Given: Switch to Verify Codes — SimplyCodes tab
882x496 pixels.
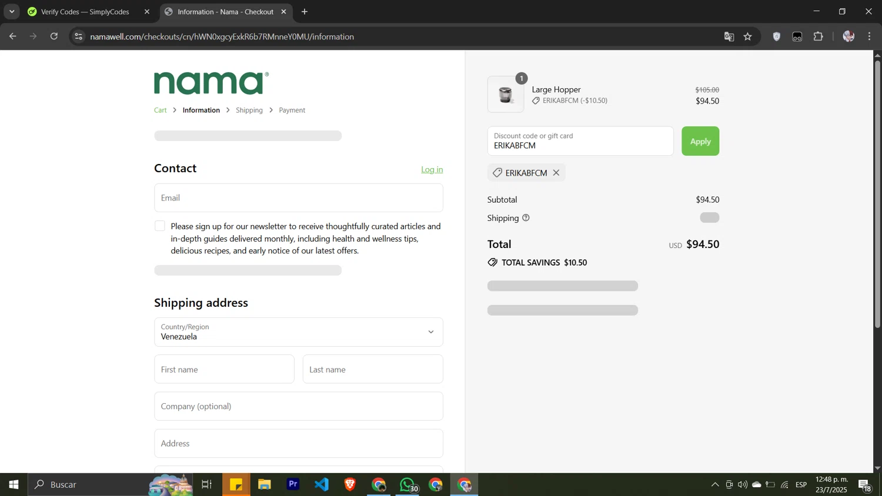Looking at the screenshot, I should tap(86, 12).
